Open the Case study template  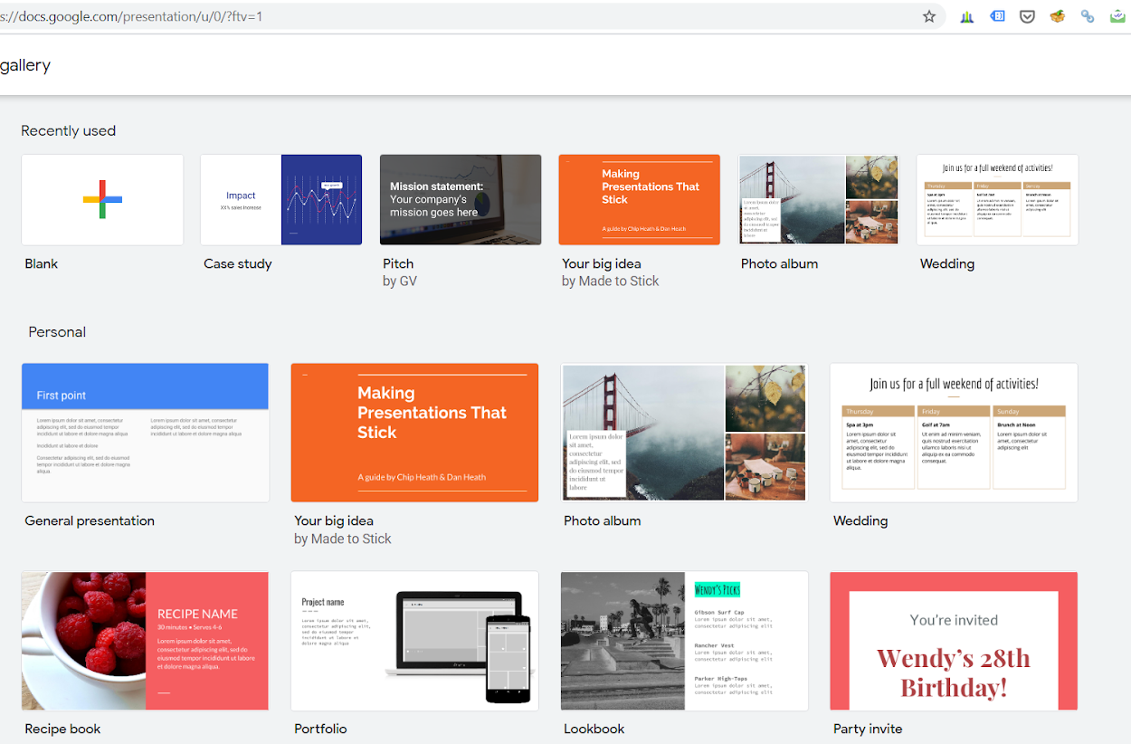tap(280, 199)
